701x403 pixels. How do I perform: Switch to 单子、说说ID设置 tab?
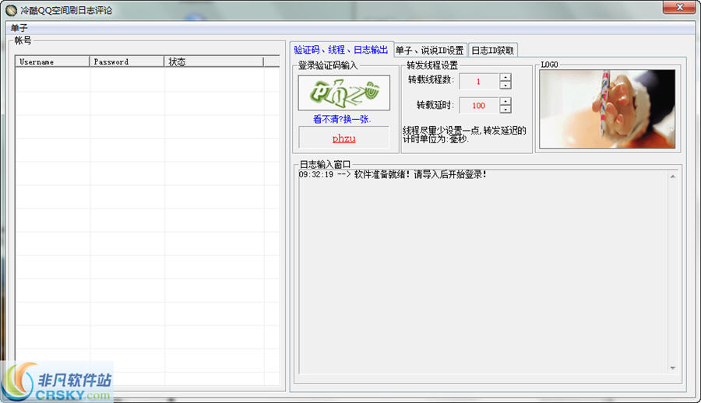(x=430, y=51)
